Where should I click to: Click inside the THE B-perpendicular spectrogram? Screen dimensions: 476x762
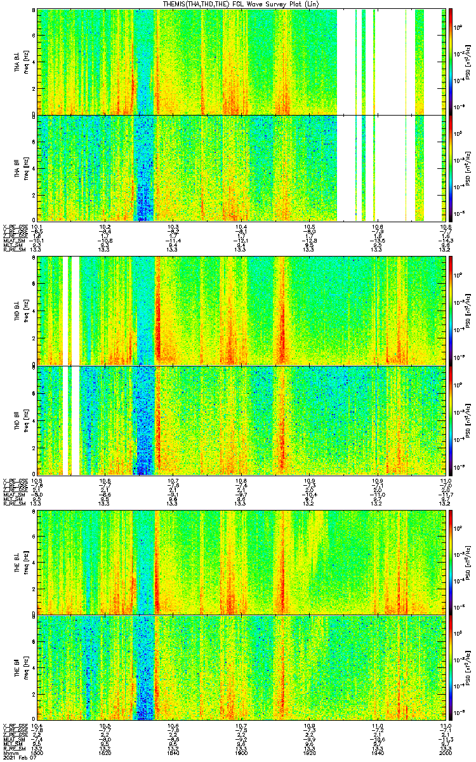click(241, 562)
